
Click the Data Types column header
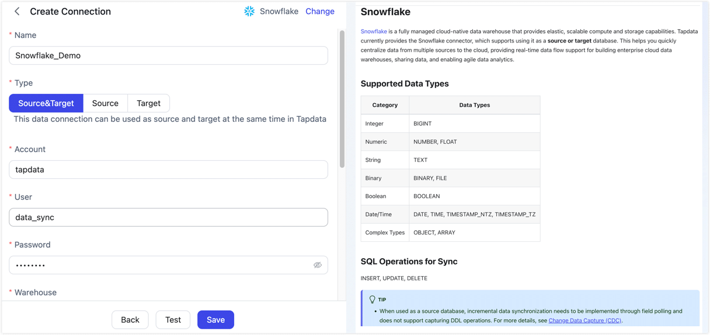[x=474, y=105]
